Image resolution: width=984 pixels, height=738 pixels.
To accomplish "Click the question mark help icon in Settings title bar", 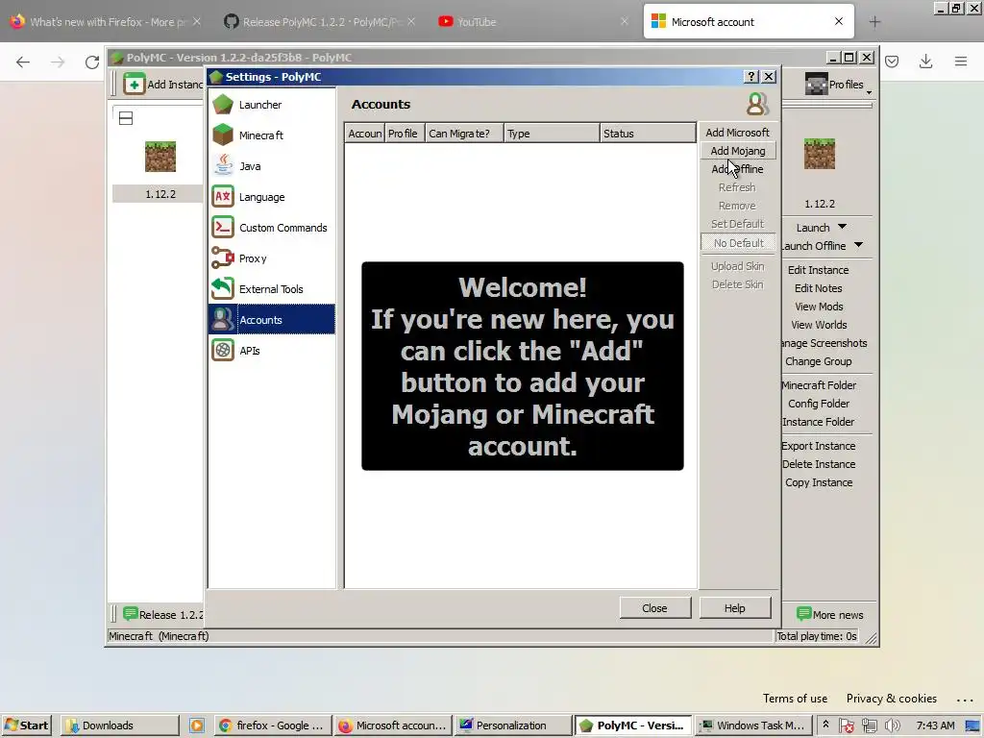I will tap(751, 77).
